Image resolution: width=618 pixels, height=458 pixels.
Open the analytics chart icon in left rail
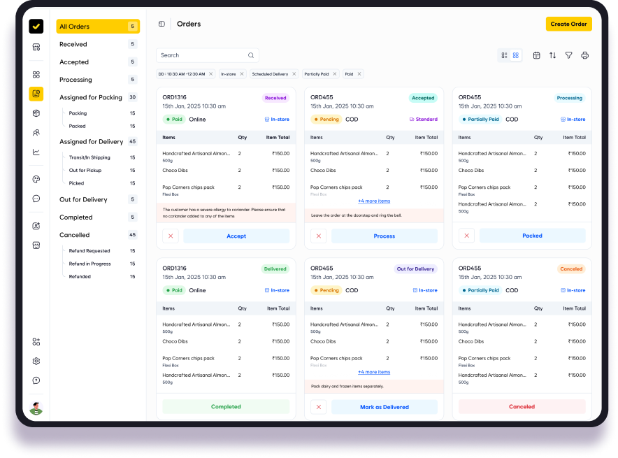tap(36, 152)
